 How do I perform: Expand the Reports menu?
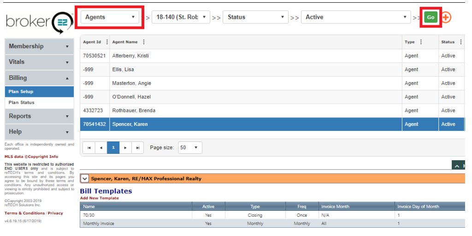tap(39, 116)
